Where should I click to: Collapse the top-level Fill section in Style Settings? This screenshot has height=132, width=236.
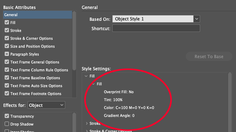(x=86, y=76)
